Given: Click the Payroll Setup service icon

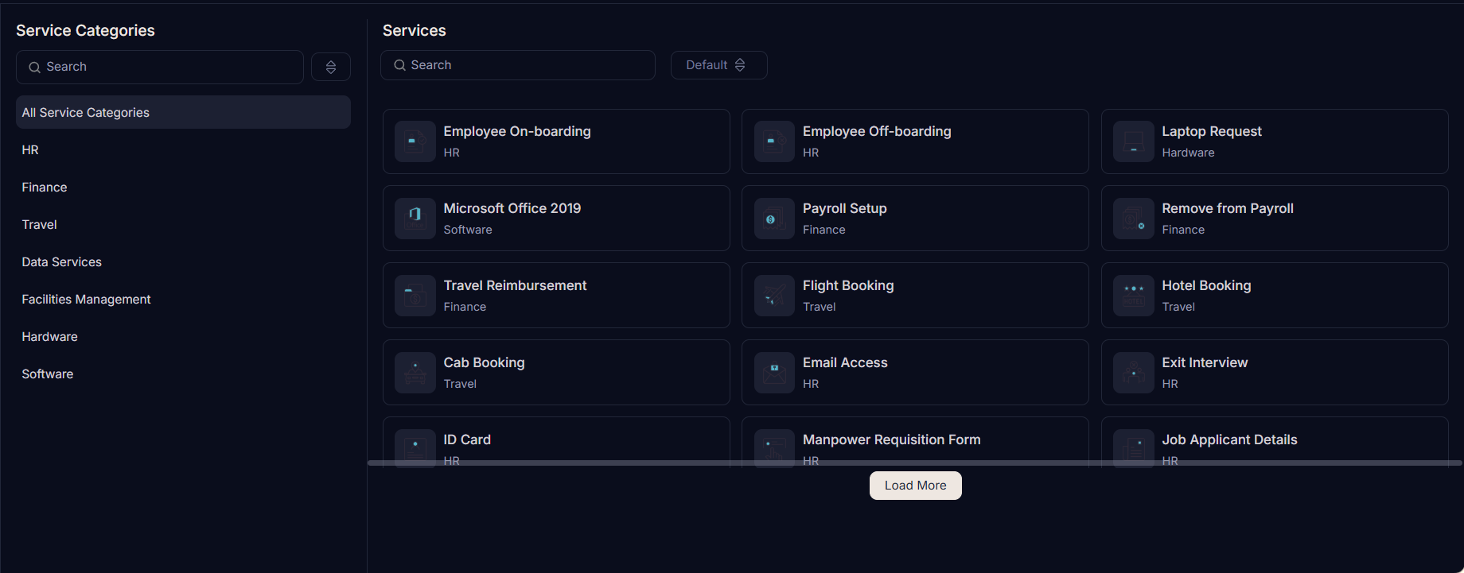Looking at the screenshot, I should 774,219.
